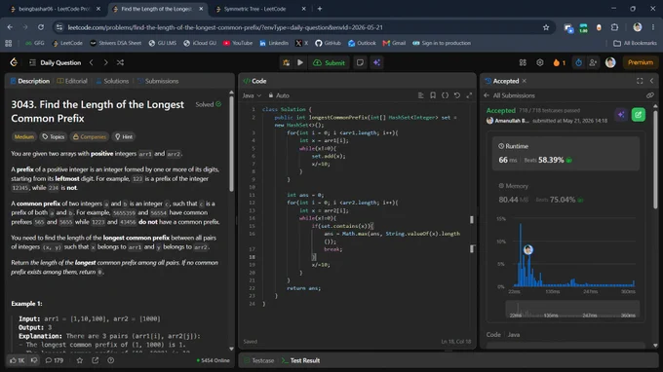Click the address bar URL

(225, 27)
